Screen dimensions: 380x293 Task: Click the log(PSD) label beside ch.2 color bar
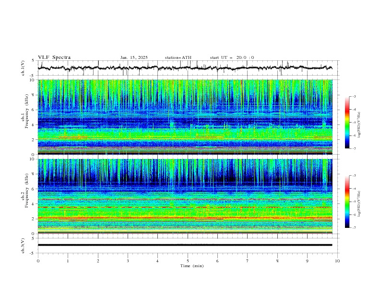[359, 203]
